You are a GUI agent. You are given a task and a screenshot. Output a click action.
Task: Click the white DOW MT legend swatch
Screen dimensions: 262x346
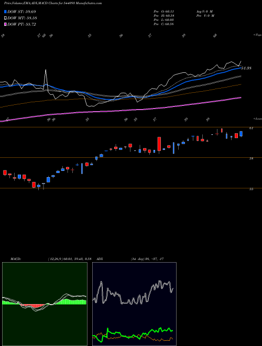5,18
